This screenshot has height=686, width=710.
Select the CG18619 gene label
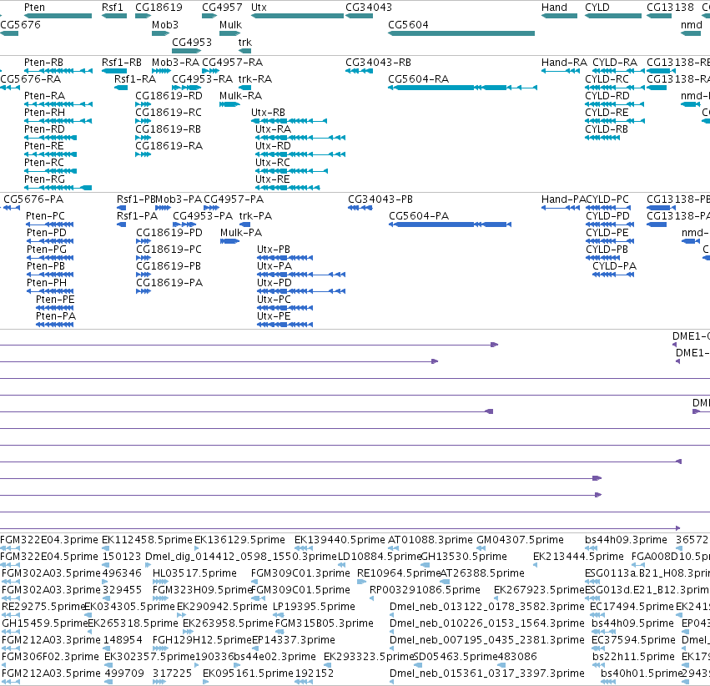(159, 8)
